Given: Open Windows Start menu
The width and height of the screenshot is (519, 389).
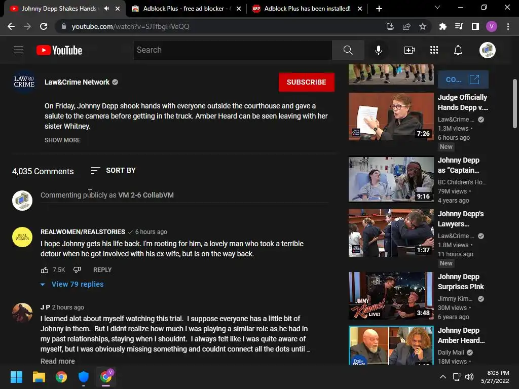Looking at the screenshot, I should [16, 377].
